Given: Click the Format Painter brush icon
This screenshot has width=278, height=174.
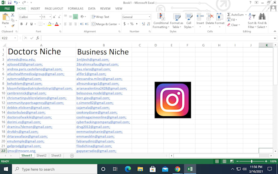Looking at the screenshot, I should click(13, 26).
